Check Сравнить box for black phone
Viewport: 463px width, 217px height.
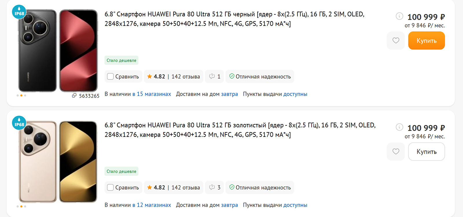coord(110,77)
